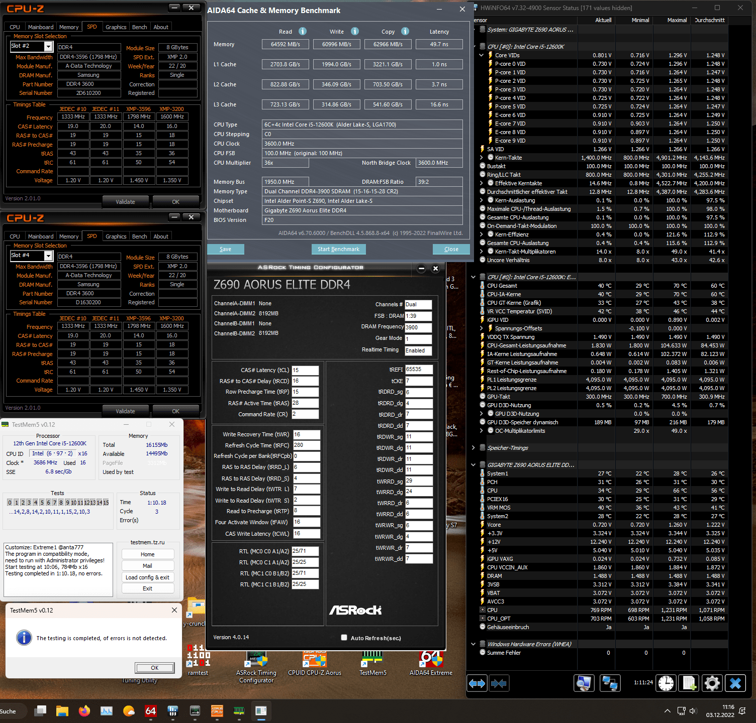Expand Kern-Auslastung row in HWiNFO
The width and height of the screenshot is (756, 723).
tap(481, 200)
